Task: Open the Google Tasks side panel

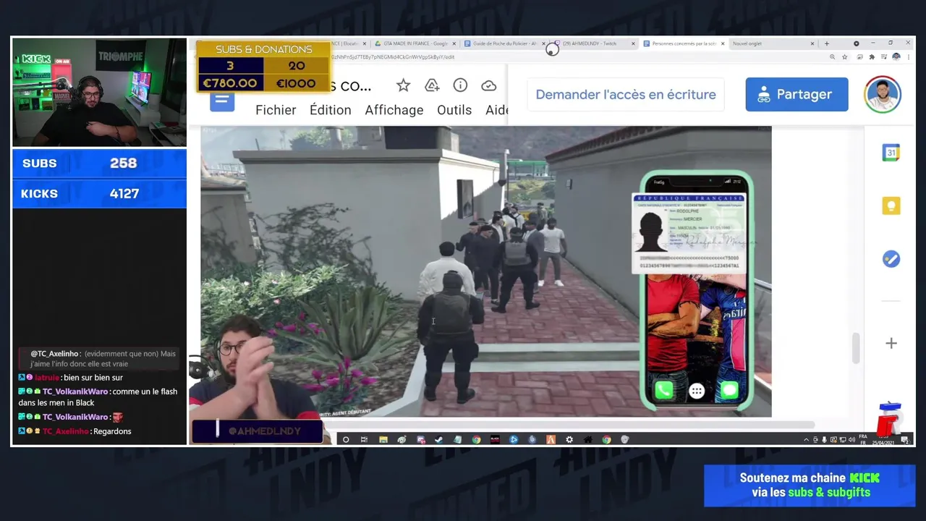Action: (891, 259)
